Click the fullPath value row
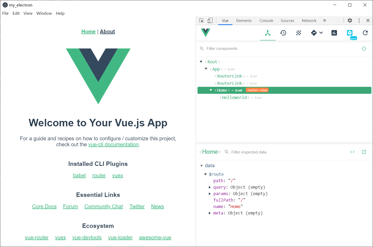This screenshot has width=373, height=247. (x=229, y=200)
